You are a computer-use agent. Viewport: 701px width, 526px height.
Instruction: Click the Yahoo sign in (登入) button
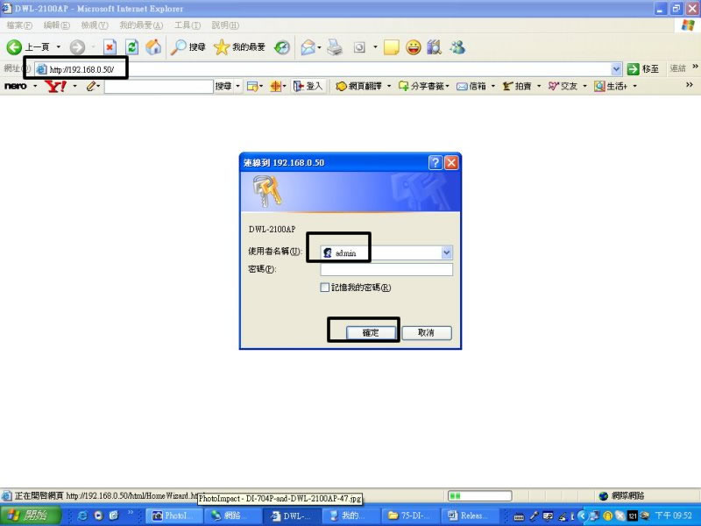point(308,86)
